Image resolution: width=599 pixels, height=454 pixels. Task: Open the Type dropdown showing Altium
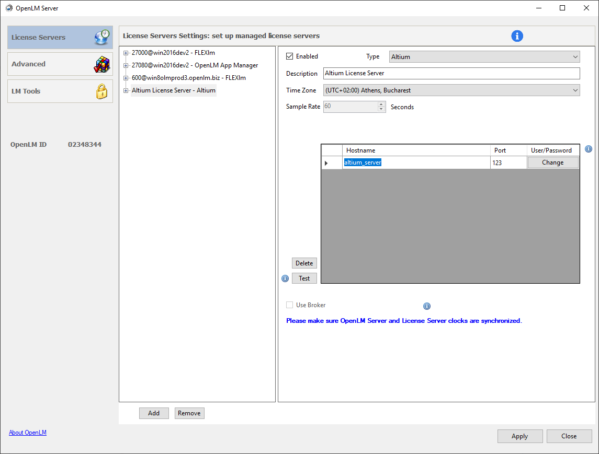[x=484, y=57]
